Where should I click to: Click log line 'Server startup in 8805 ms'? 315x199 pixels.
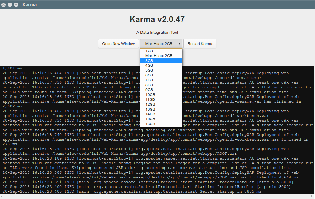231,192
